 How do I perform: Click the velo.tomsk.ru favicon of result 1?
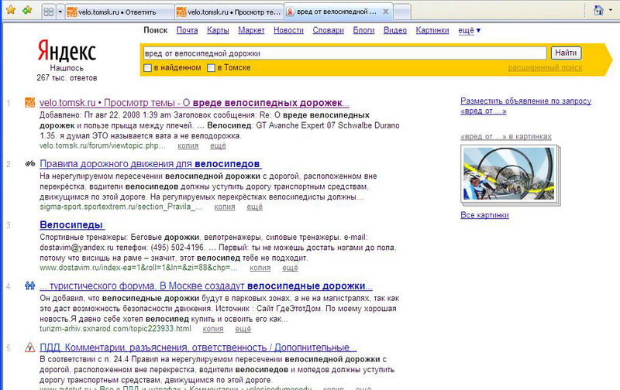coord(29,102)
